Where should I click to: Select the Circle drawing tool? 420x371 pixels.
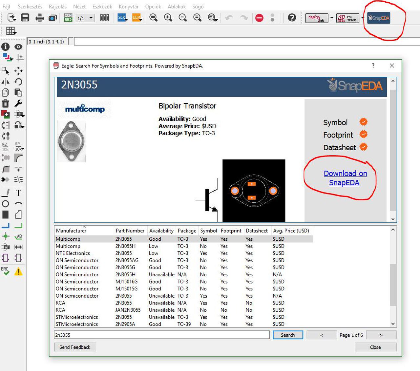(x=6, y=204)
